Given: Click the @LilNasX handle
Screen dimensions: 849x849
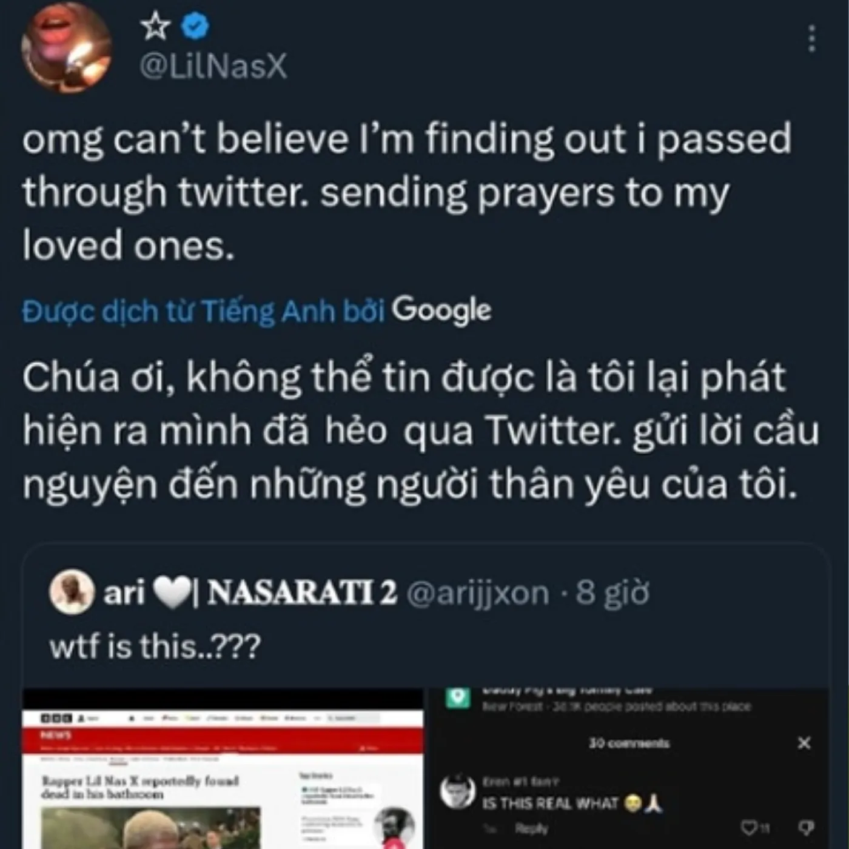Looking at the screenshot, I should tap(213, 67).
